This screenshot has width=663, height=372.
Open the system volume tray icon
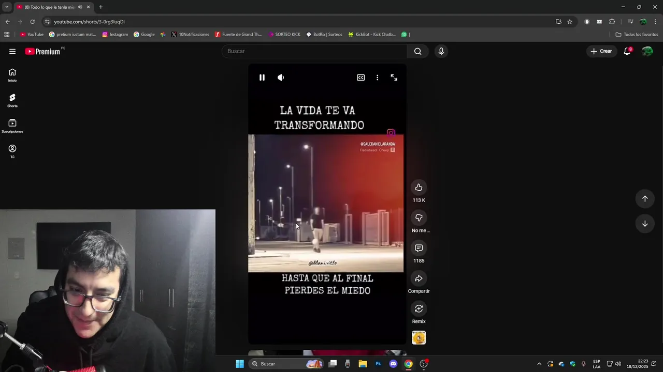[618, 364]
